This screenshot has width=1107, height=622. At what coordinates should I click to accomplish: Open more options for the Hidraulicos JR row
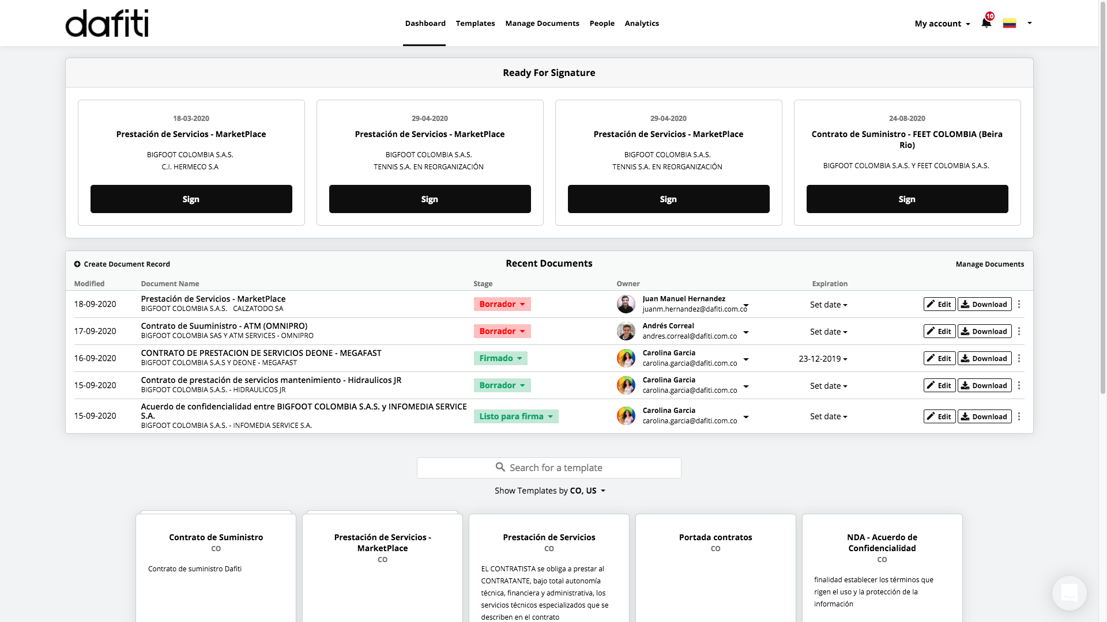coord(1019,385)
